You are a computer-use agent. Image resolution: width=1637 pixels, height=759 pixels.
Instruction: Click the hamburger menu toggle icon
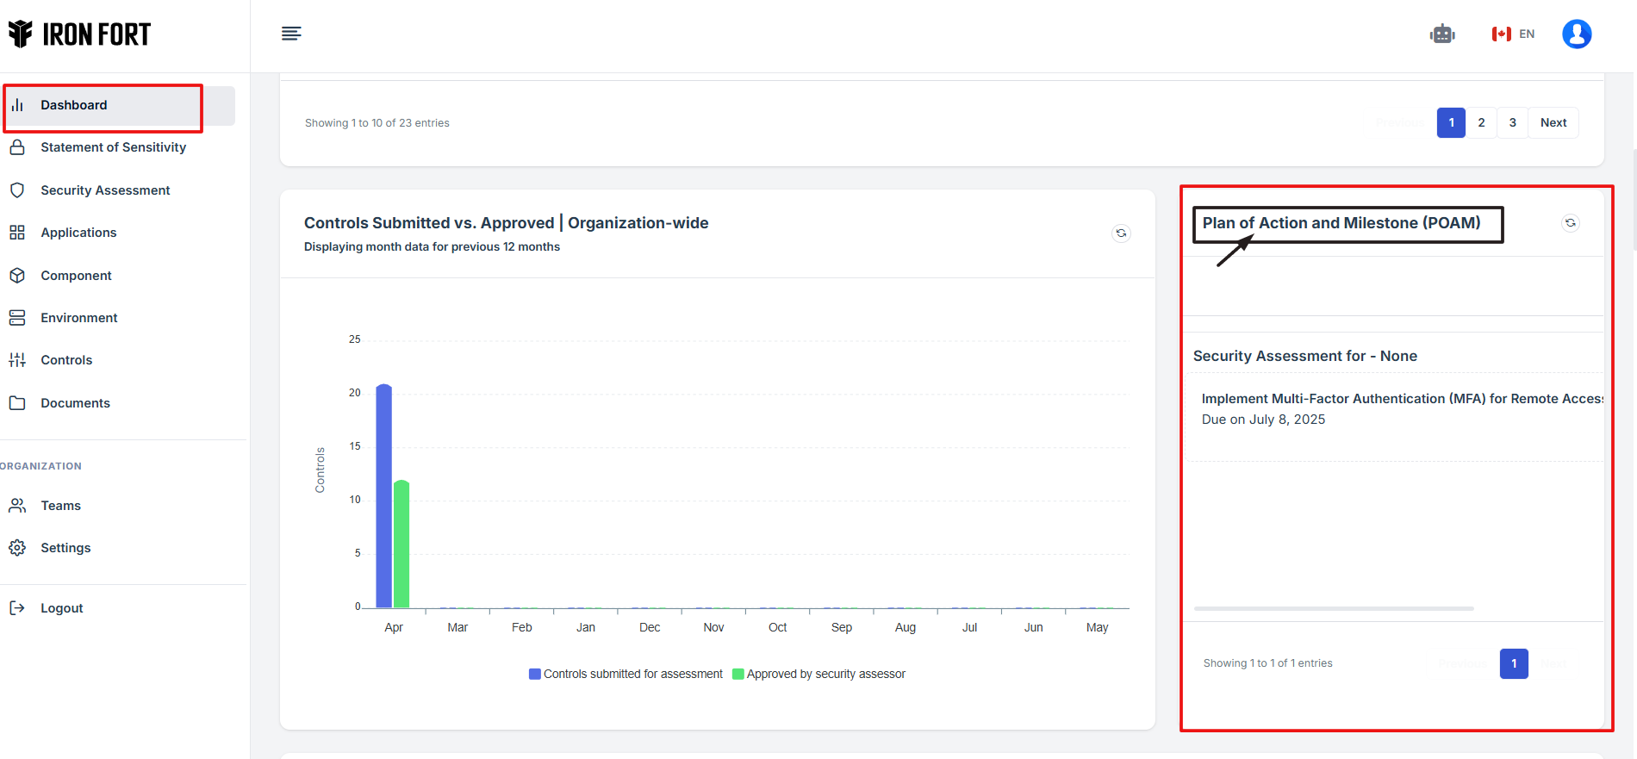point(291,34)
